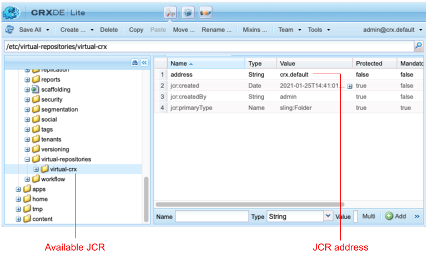Click the Protected column header
Screen dimensions: 428x259
[375, 64]
